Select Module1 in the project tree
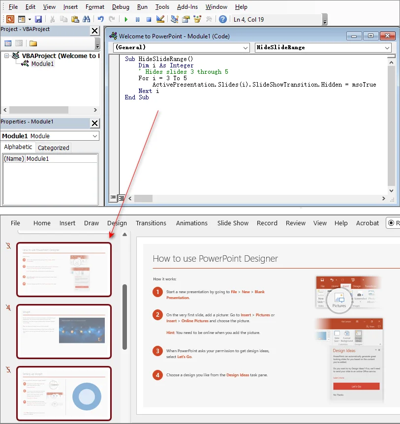The width and height of the screenshot is (400, 424). pyautogui.click(x=42, y=64)
